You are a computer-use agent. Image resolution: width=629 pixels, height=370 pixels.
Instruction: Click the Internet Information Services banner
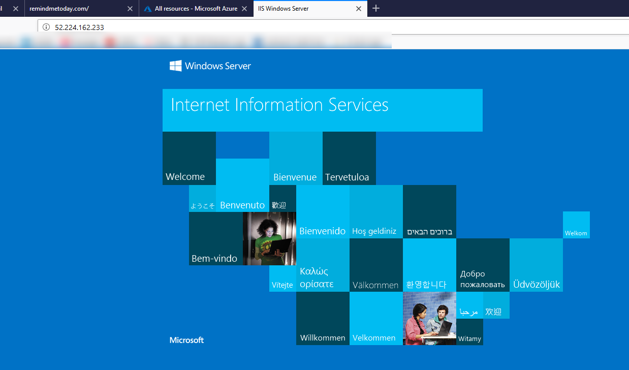click(x=322, y=110)
